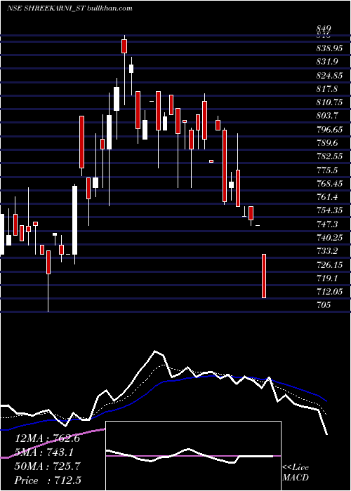
Task: Click the 740.25 price axis label
Action: pyautogui.click(x=330, y=238)
